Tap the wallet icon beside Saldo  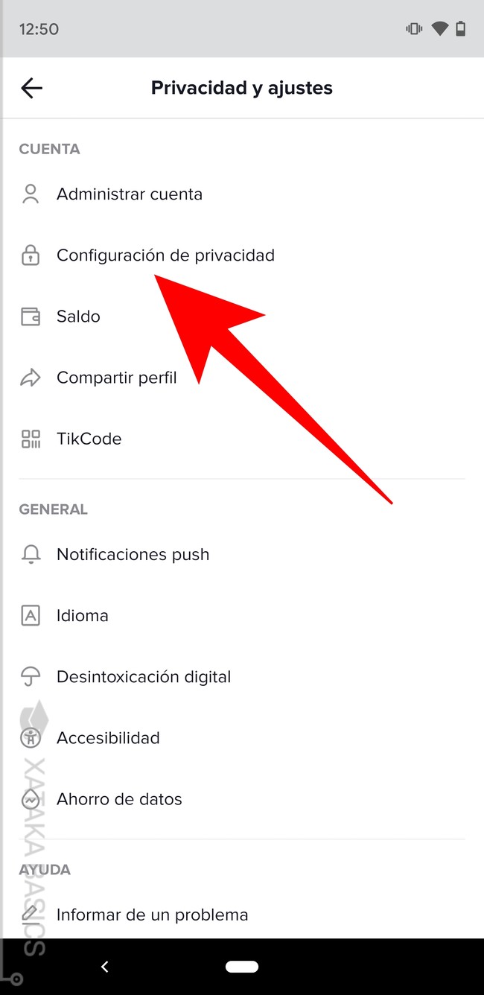coord(31,317)
